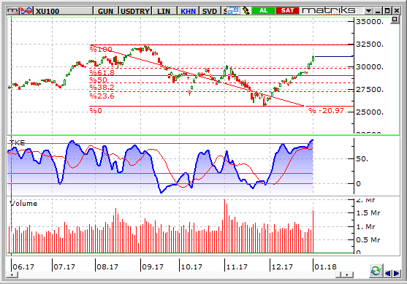The image size is (407, 284).
Task: Click the Volume indicator label
Action: (x=23, y=204)
